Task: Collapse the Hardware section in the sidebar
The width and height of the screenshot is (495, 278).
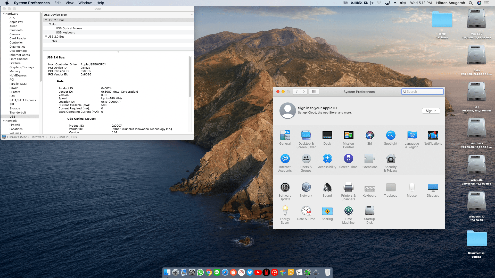Action: [4, 14]
